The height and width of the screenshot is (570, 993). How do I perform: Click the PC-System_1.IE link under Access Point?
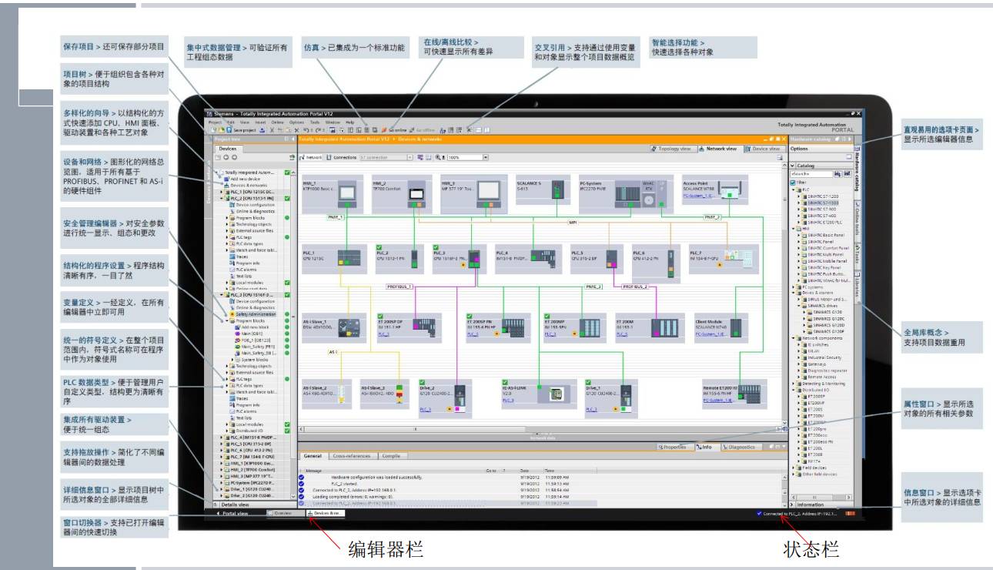coord(698,196)
